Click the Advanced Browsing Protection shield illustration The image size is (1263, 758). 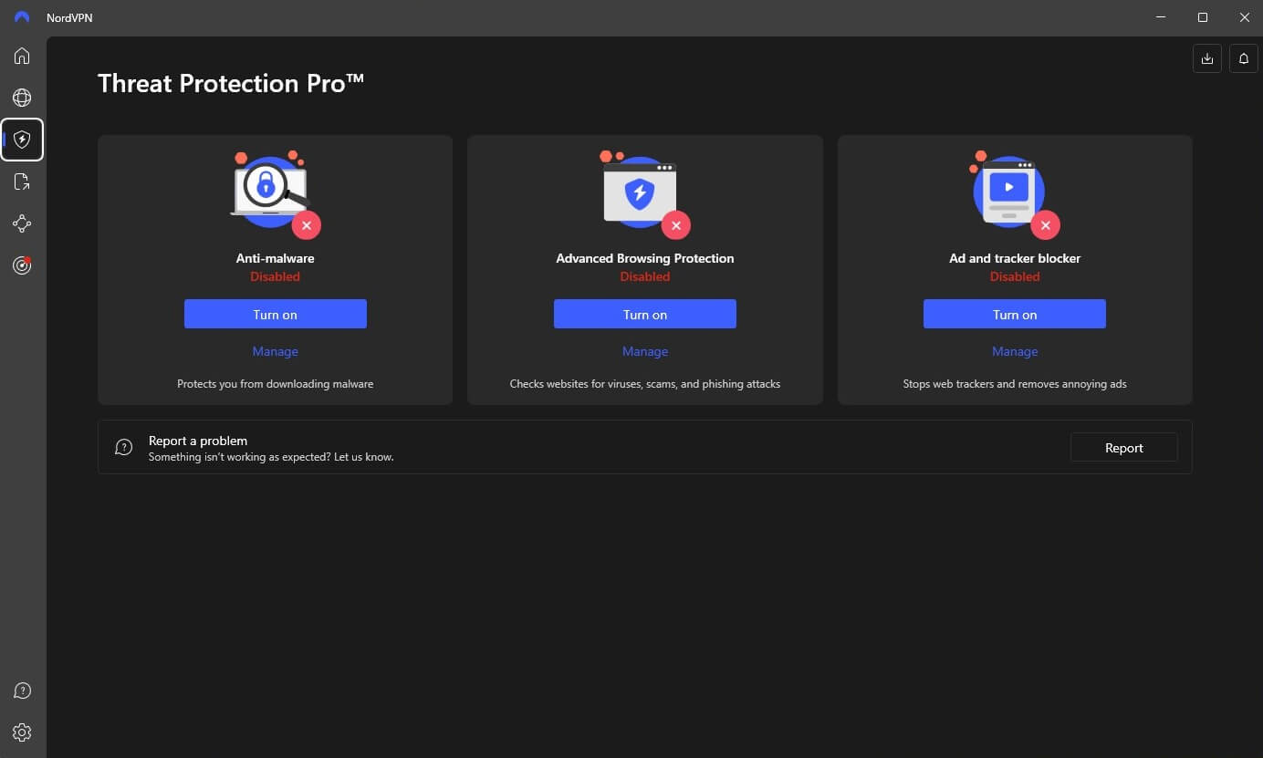(x=643, y=194)
